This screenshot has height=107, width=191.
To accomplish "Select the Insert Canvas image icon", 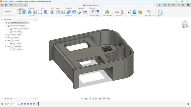I will pos(135,12).
